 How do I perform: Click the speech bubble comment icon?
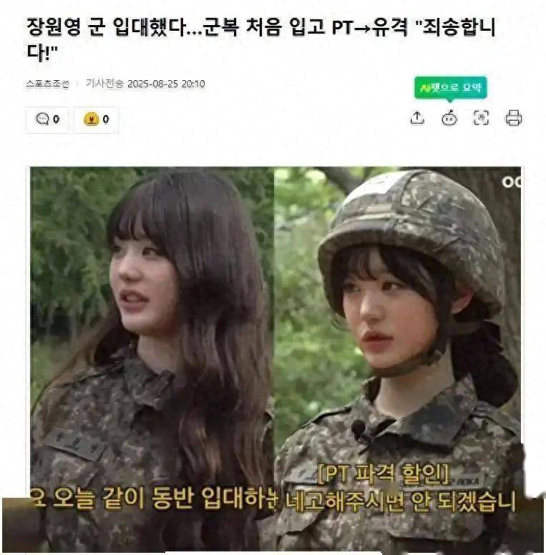42,119
